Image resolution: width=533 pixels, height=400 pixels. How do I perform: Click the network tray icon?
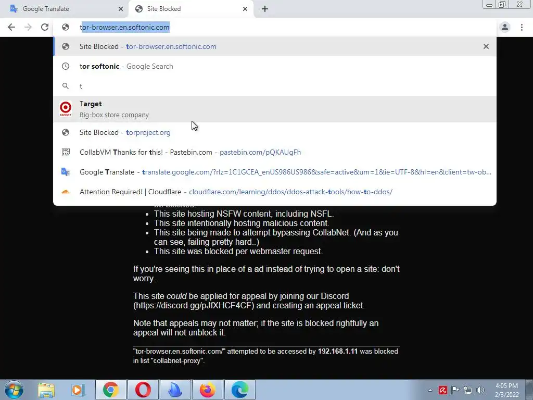tap(468, 390)
